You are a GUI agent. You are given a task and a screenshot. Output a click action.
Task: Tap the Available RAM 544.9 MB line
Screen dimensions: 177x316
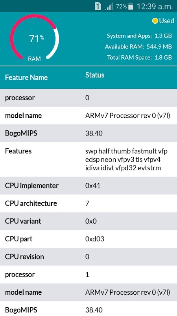(x=138, y=47)
